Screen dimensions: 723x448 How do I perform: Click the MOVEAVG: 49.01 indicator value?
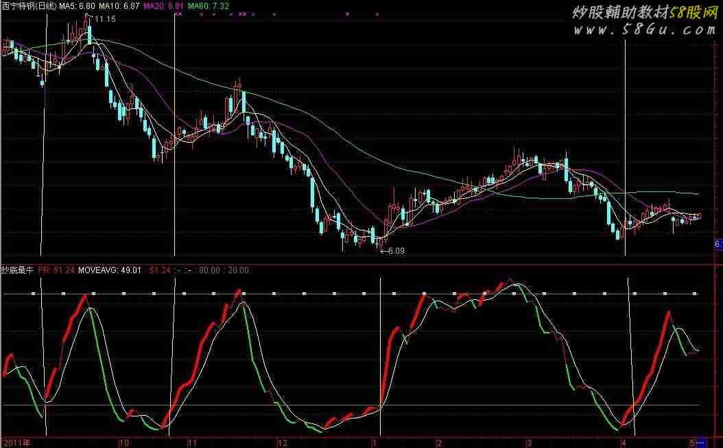pyautogui.click(x=110, y=270)
